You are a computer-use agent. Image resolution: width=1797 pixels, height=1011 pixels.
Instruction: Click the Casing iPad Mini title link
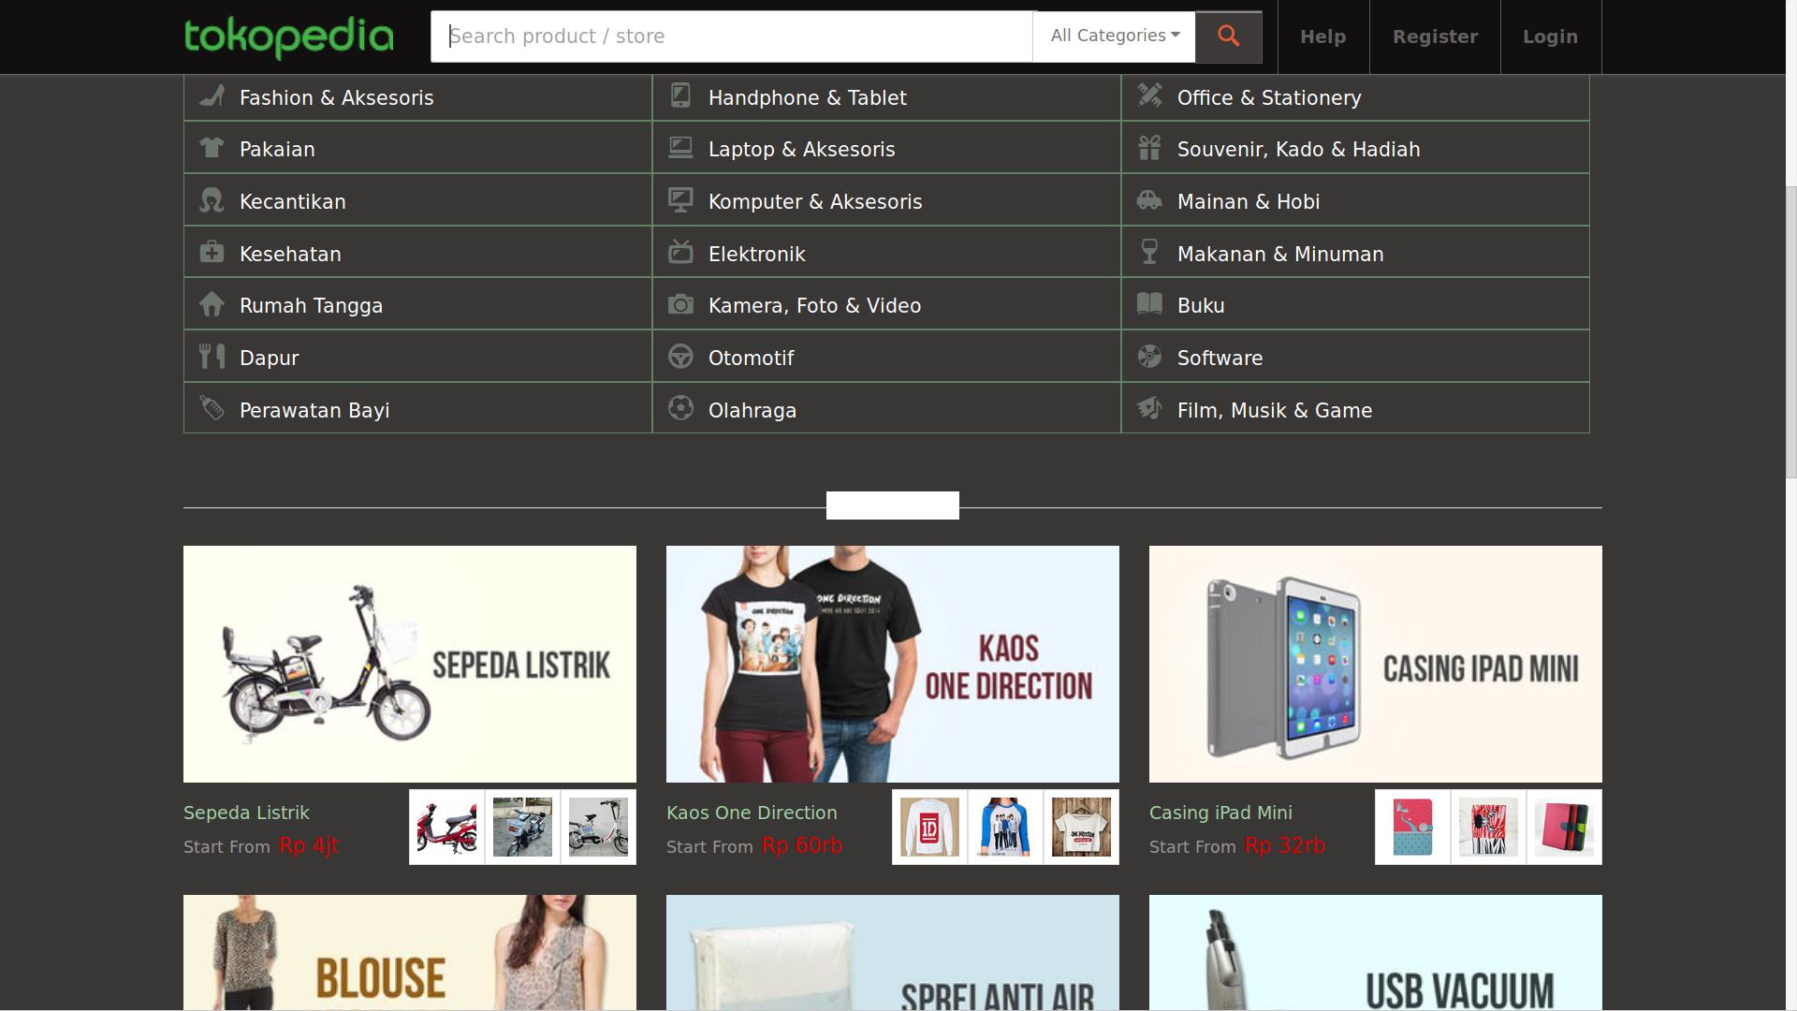tap(1220, 813)
